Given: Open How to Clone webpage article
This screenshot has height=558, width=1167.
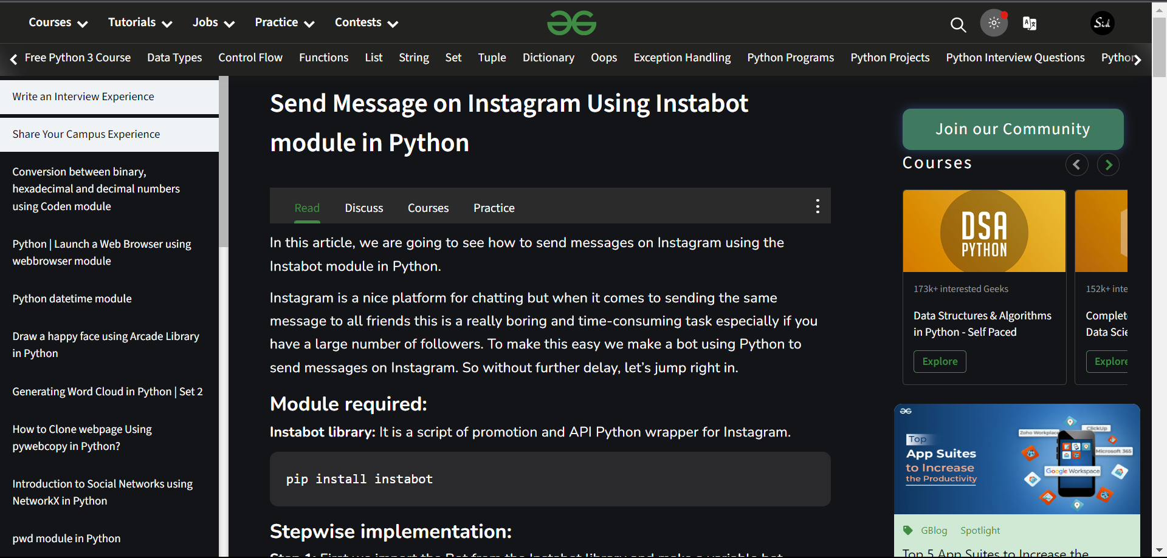Looking at the screenshot, I should tap(82, 438).
